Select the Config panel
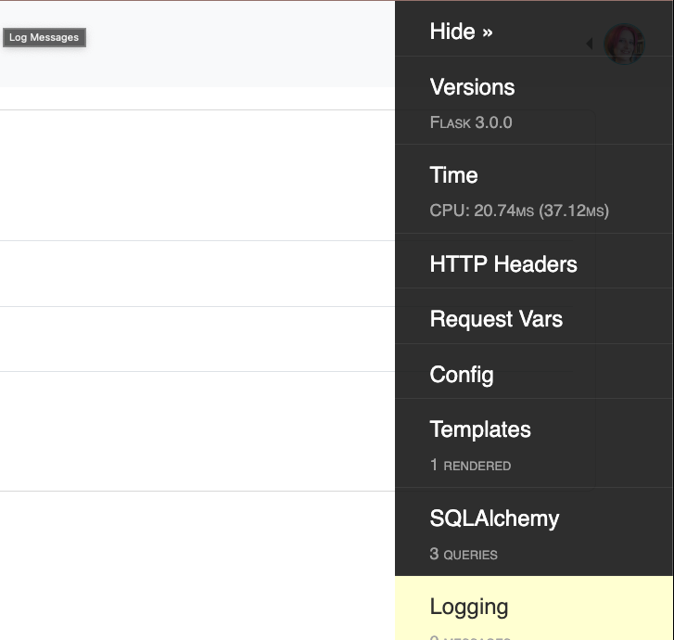674x640 pixels. click(462, 375)
